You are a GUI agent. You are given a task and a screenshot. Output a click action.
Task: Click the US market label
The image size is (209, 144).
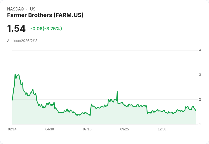33,9
